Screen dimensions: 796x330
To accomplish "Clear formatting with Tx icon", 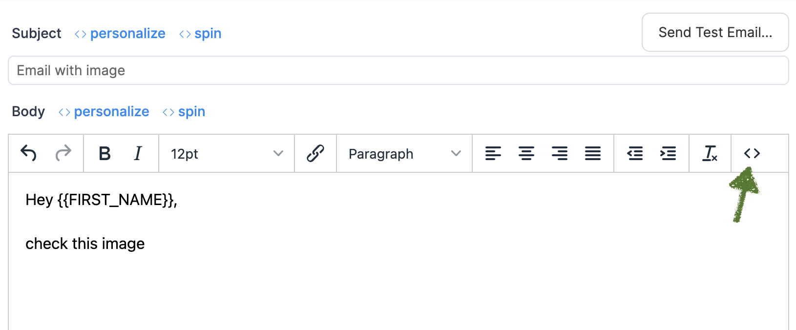I will coord(710,153).
